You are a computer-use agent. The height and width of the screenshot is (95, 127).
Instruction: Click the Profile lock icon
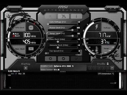108,64
